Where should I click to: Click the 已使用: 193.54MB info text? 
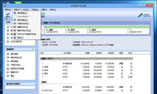[x=50, y=45]
